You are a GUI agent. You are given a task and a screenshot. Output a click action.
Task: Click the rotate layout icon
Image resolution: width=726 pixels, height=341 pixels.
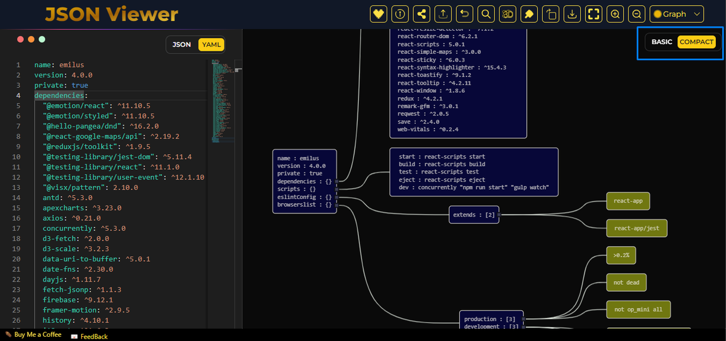pyautogui.click(x=551, y=14)
